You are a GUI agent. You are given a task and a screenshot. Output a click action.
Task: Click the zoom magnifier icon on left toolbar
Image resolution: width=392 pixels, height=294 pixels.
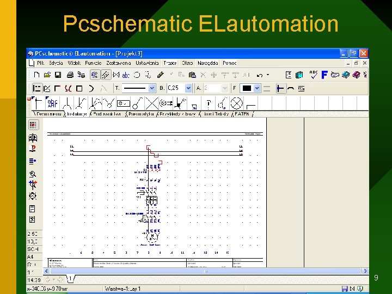pyautogui.click(x=33, y=174)
